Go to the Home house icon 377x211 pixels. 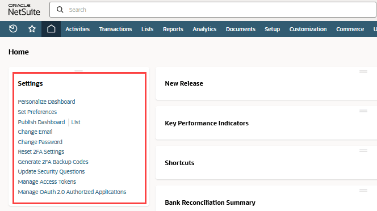click(x=51, y=29)
